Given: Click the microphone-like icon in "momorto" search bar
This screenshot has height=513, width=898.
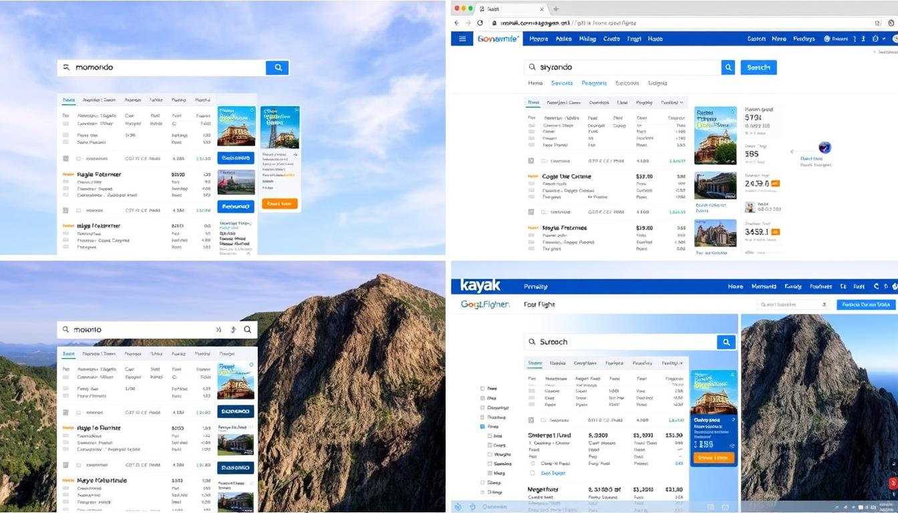Looking at the screenshot, I should tap(233, 329).
